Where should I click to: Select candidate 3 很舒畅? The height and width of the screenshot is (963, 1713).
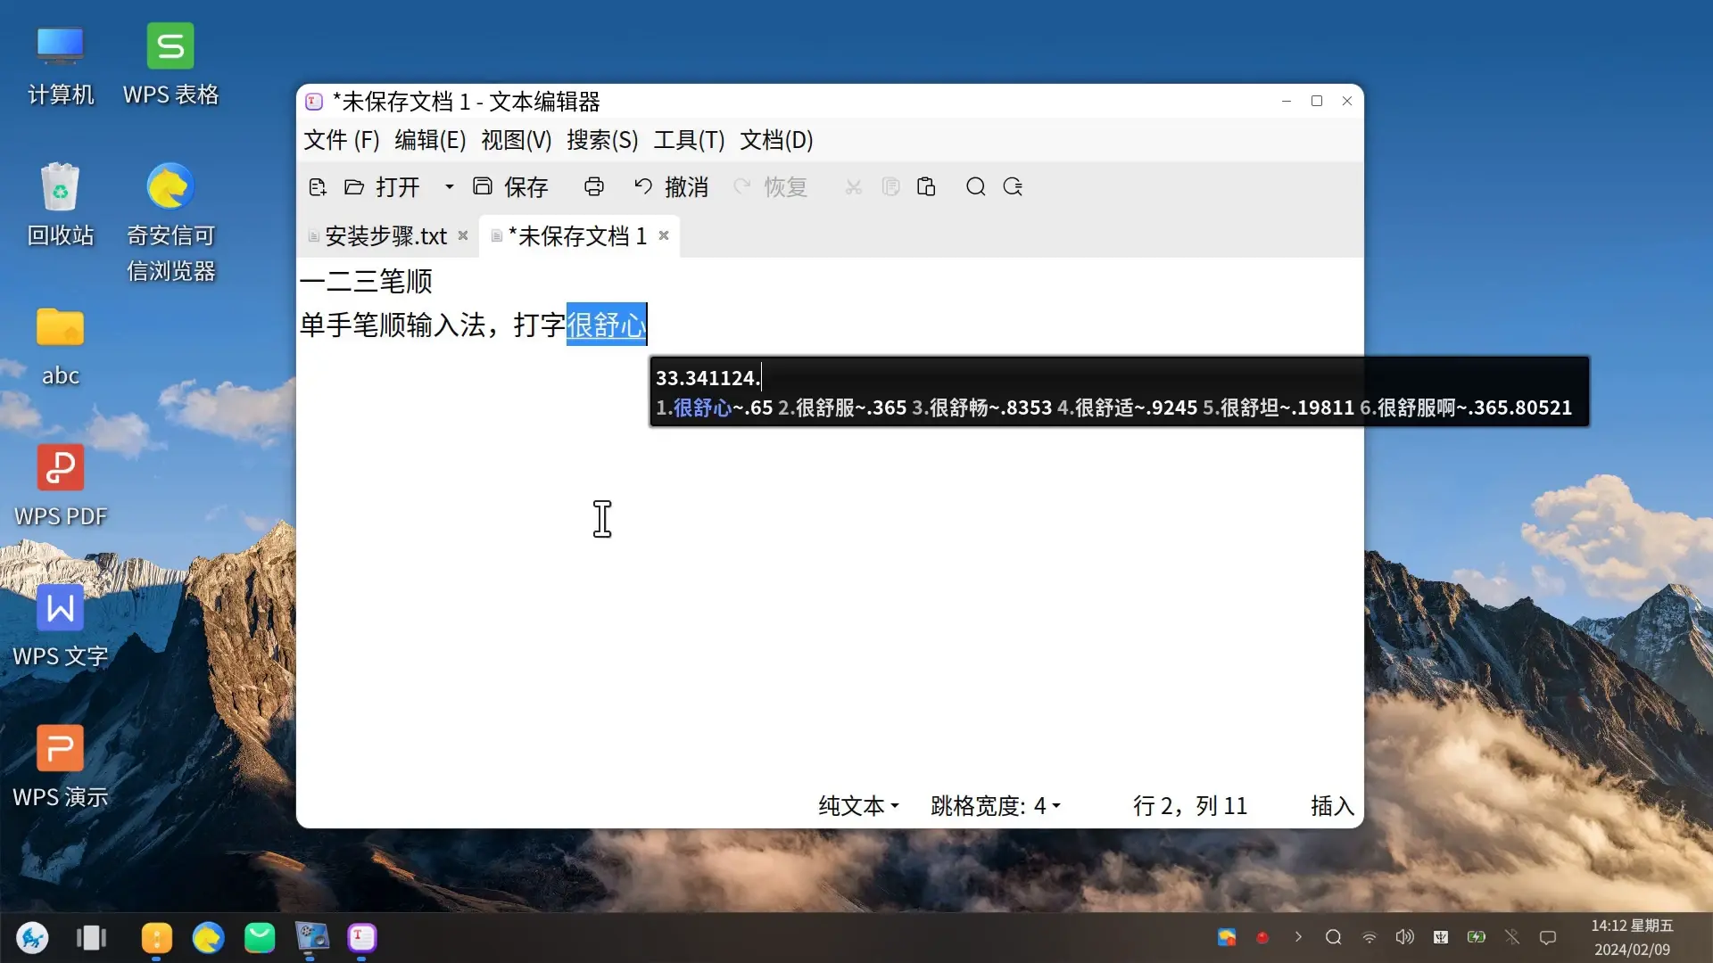click(x=982, y=407)
